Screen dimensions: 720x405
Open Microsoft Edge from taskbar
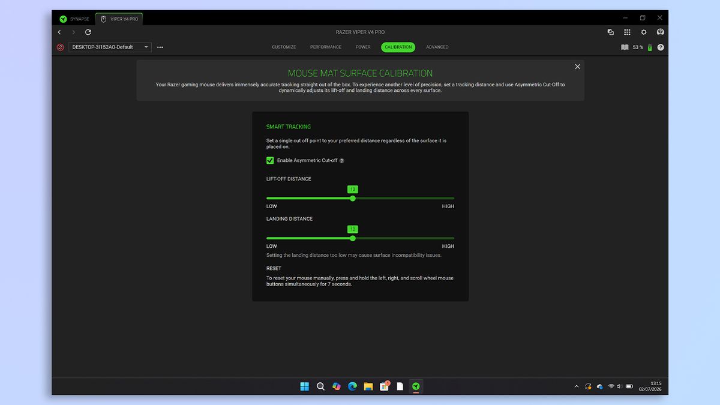(x=352, y=386)
